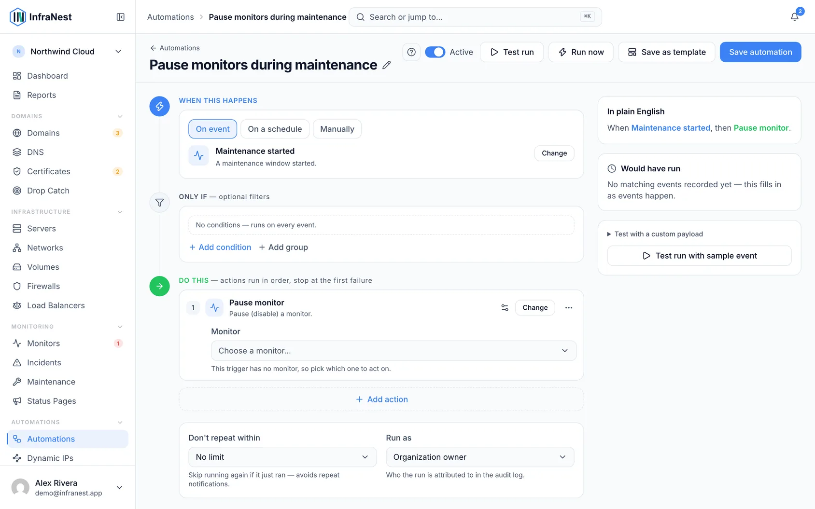Click the Automations breadcrumb at top
Viewport: 815px width, 509px height.
[x=170, y=17]
